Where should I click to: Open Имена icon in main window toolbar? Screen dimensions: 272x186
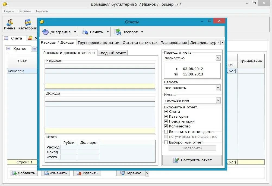click(10, 22)
